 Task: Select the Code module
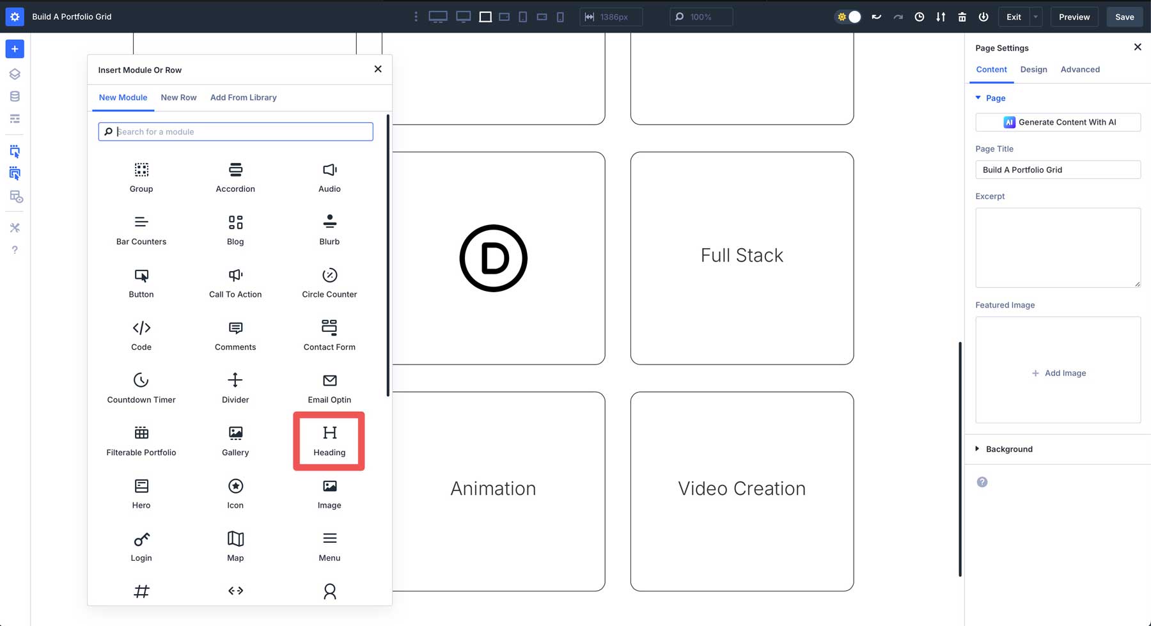tap(141, 335)
